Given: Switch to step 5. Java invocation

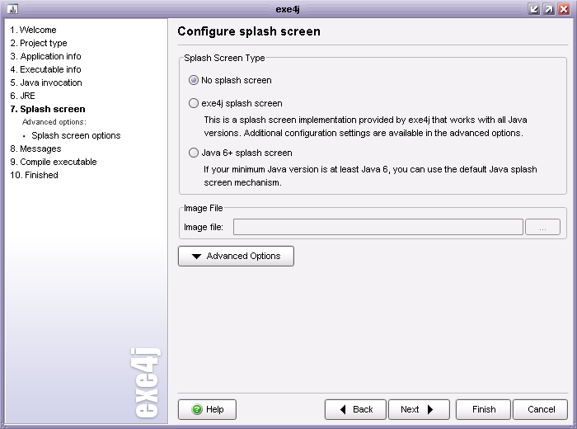Looking at the screenshot, I should [x=46, y=82].
